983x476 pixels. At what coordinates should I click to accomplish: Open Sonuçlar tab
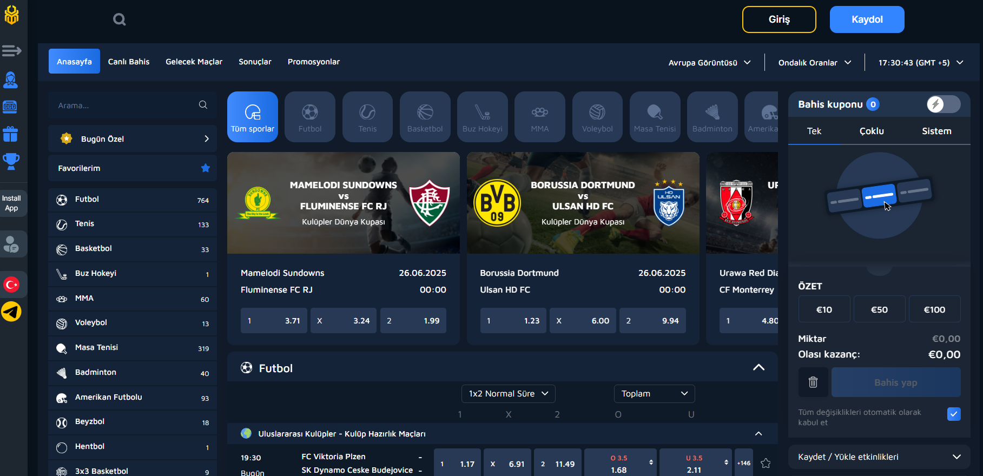click(255, 62)
